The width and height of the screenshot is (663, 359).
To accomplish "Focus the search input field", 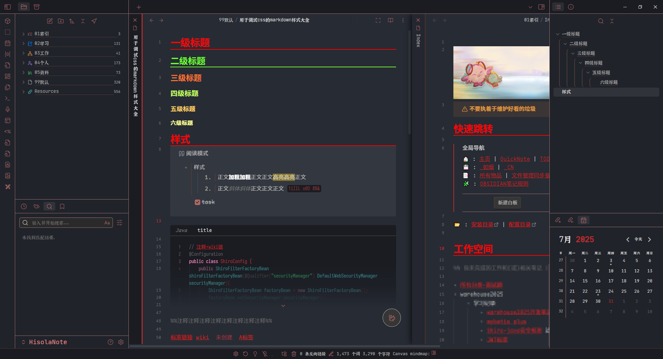I will (66, 223).
